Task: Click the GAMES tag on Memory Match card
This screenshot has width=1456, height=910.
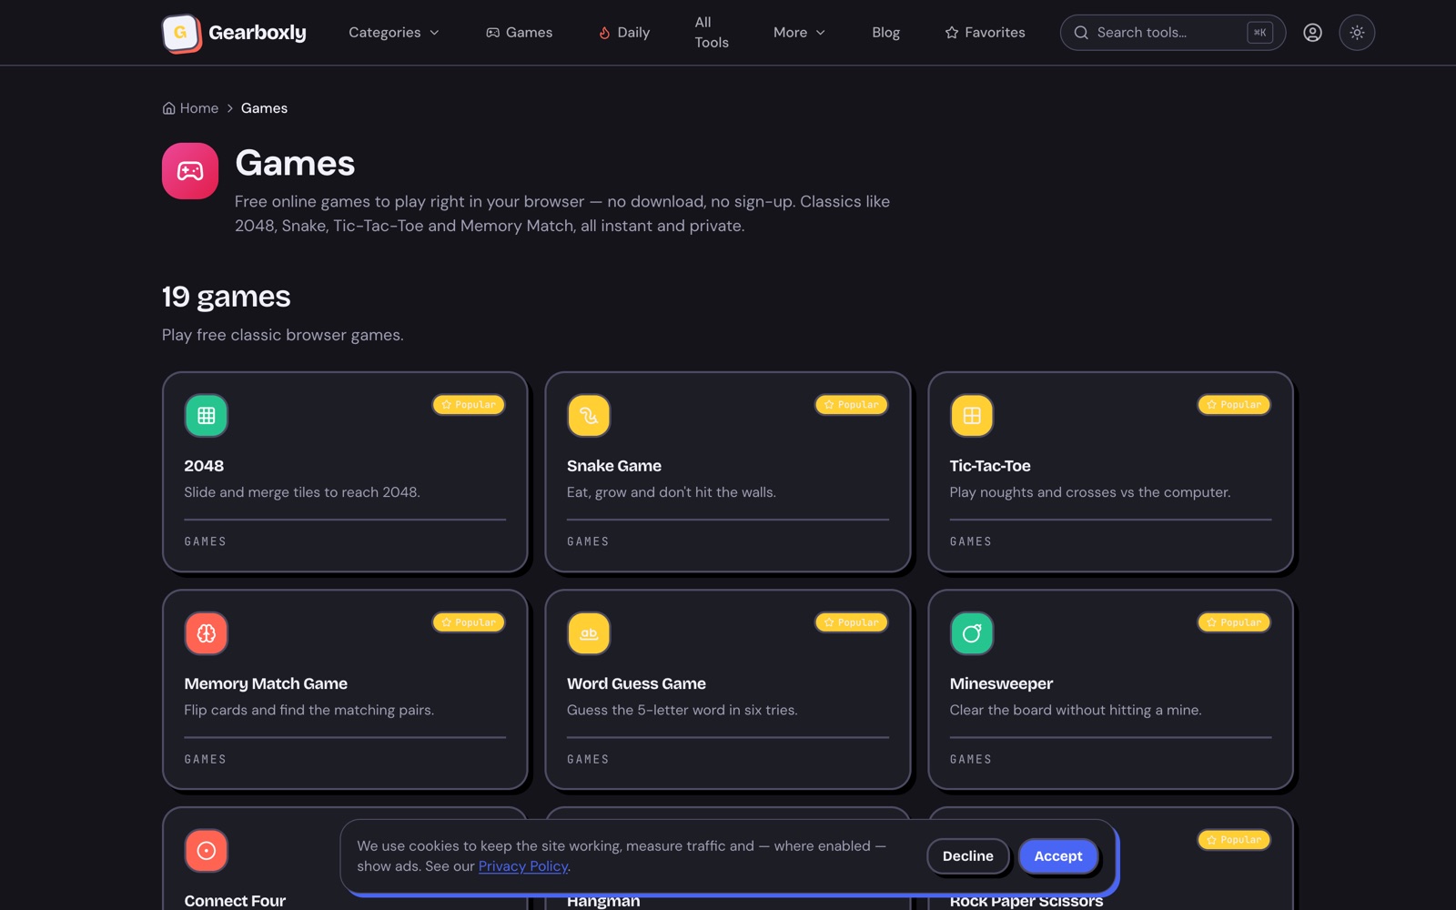Action: [x=206, y=759]
